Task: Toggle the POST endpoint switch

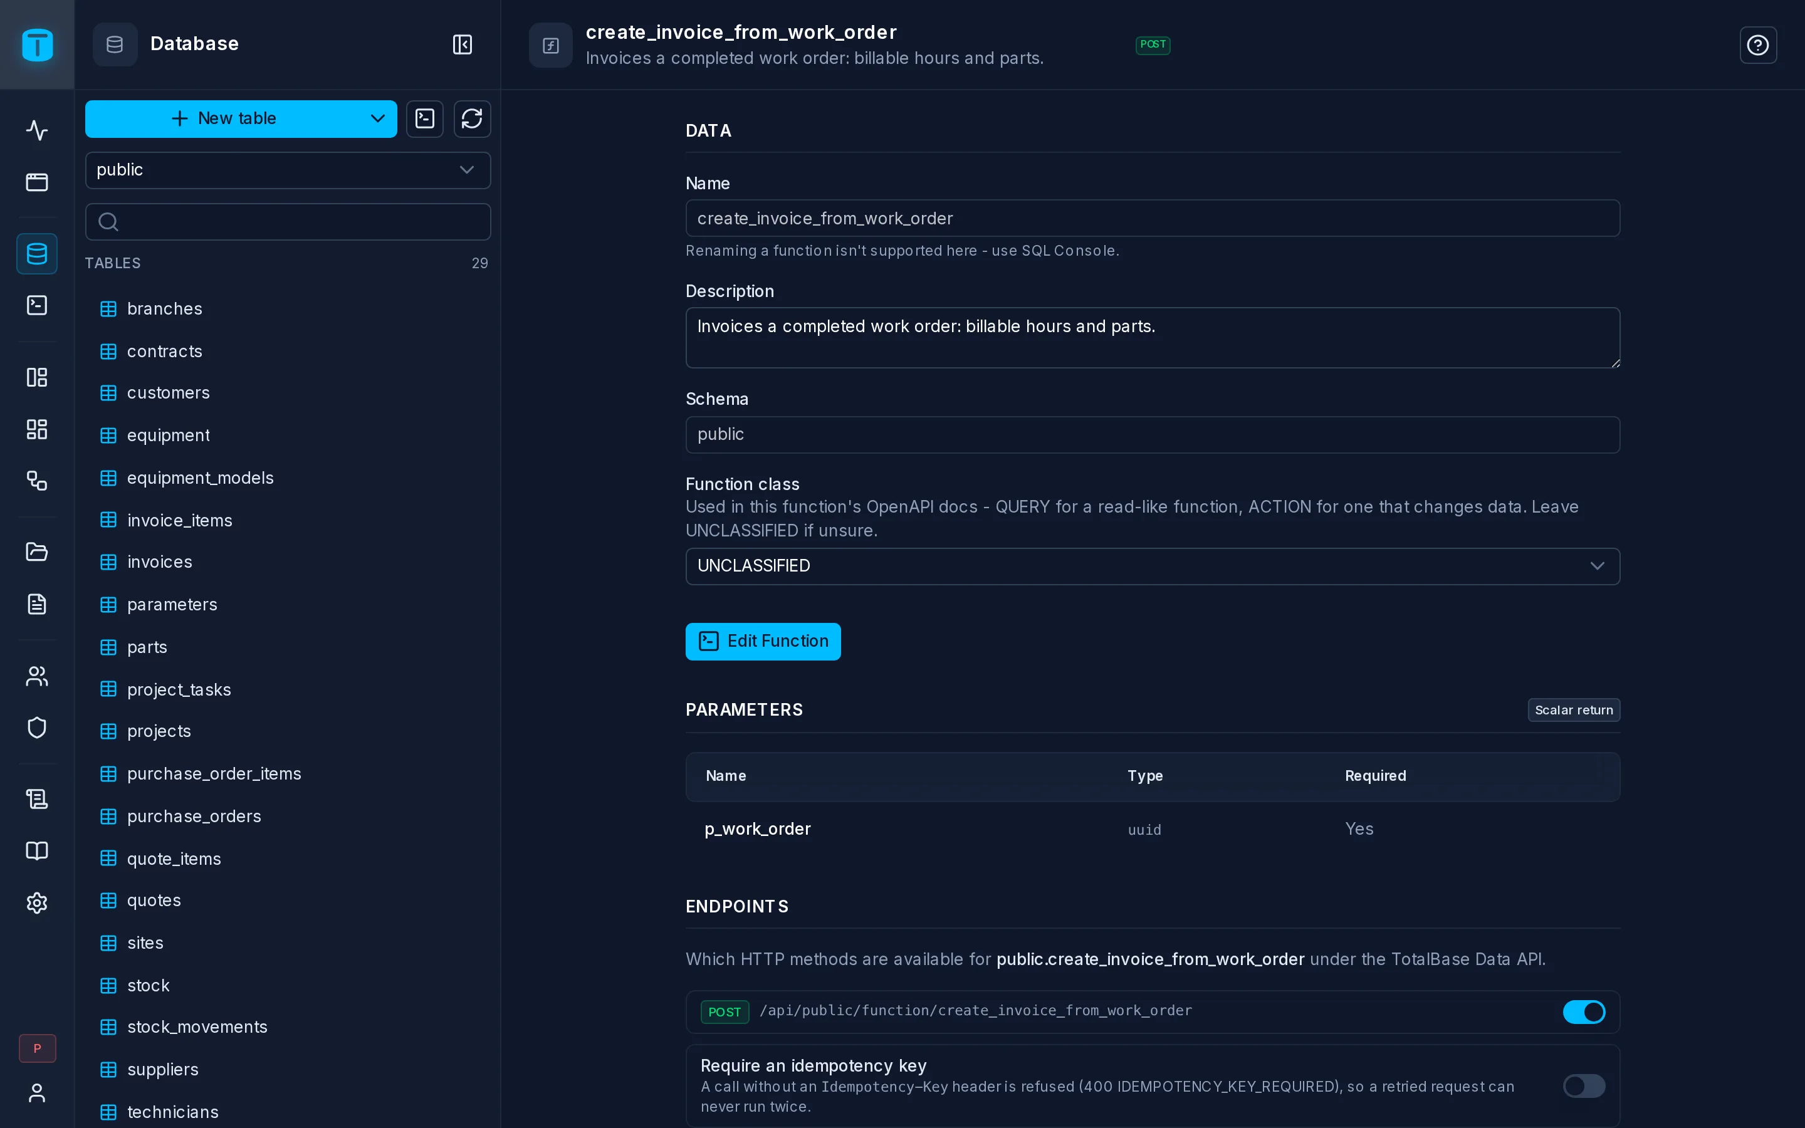Action: (1584, 1011)
